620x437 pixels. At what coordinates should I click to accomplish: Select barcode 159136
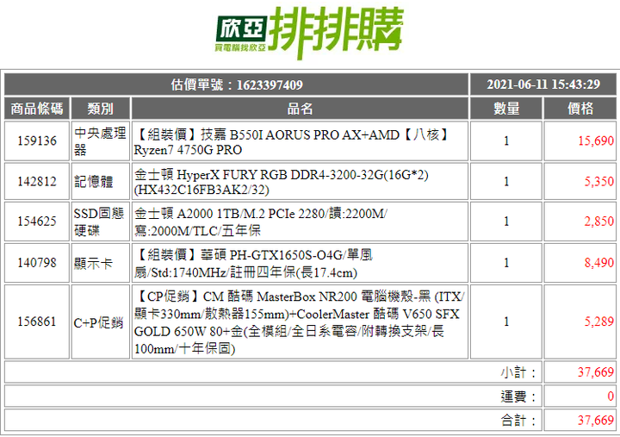click(37, 140)
